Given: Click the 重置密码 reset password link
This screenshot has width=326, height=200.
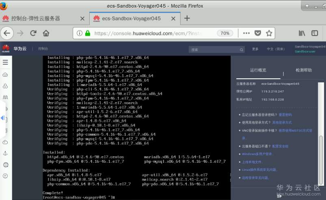Looking at the screenshot, I should 285,115.
